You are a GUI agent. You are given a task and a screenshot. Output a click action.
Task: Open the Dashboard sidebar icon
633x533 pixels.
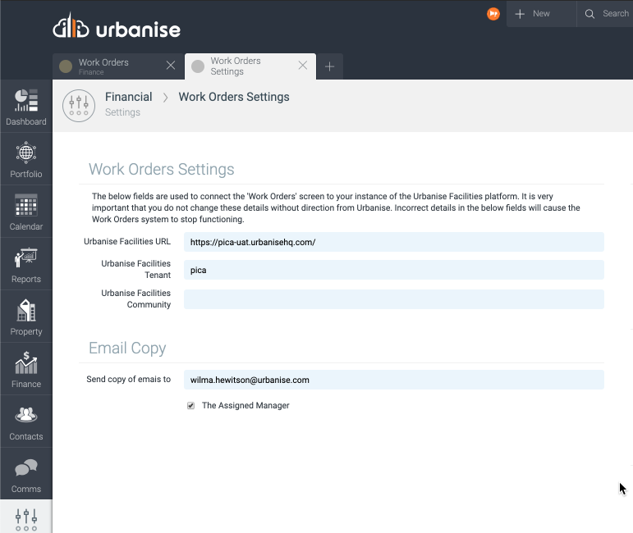coord(26,107)
